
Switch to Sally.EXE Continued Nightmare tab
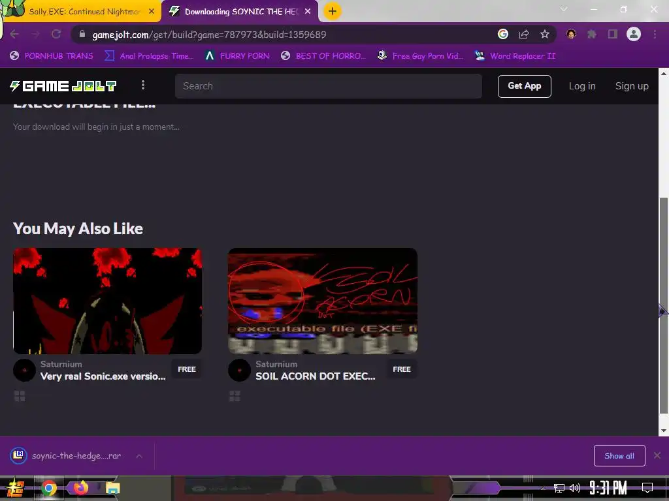pyautogui.click(x=84, y=12)
